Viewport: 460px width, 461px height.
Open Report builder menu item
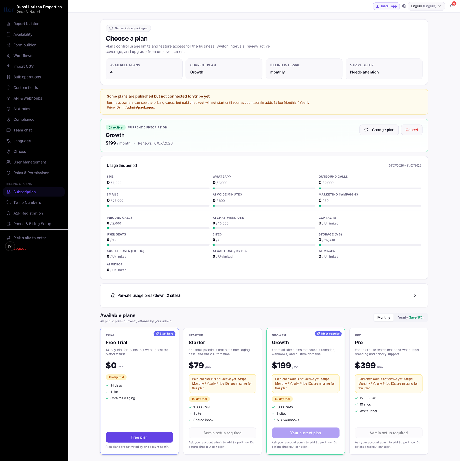click(34, 24)
